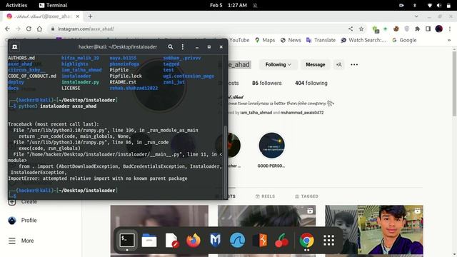Open Chrome profile avatar

(439, 29)
